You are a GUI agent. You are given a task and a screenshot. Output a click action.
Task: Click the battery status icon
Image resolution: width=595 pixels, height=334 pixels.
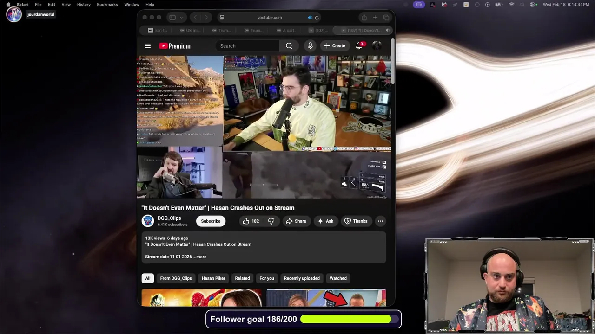499,5
